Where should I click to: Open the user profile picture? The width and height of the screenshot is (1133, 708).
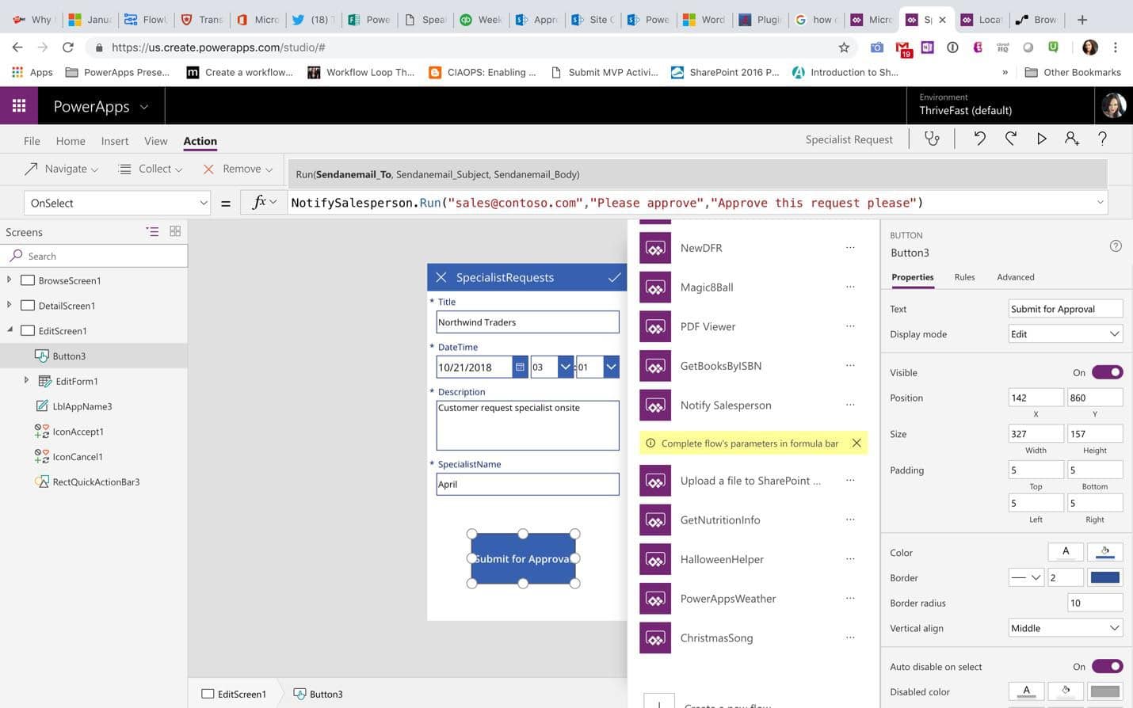click(1113, 105)
